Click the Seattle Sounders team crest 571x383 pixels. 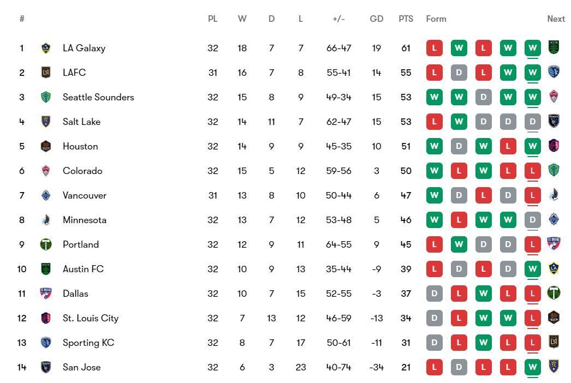[x=46, y=97]
